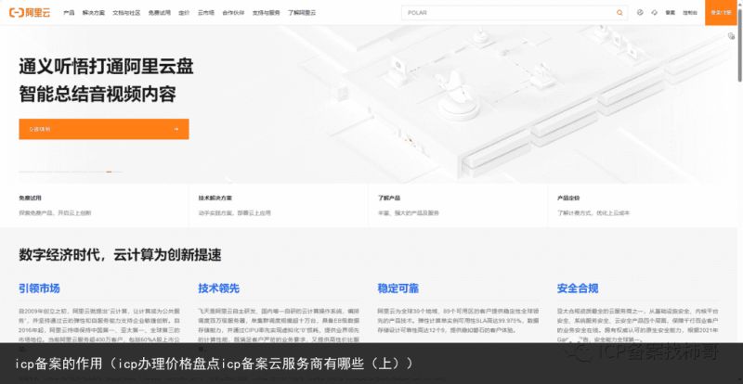
Task: Click the orange banner call-to-action button
Action: click(104, 129)
